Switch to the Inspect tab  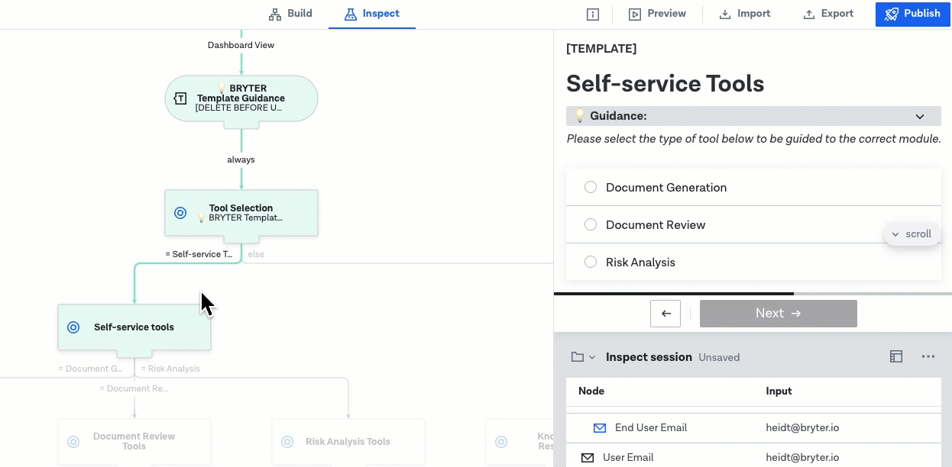pyautogui.click(x=372, y=14)
